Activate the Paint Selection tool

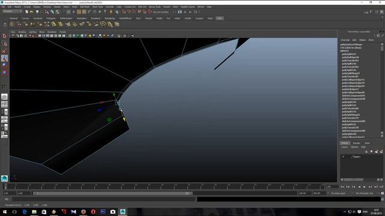click(x=4, y=51)
